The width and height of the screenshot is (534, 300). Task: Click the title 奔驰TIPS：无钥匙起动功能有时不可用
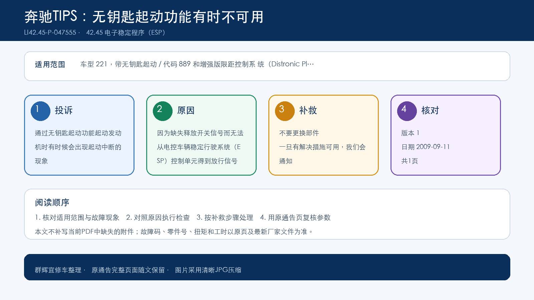tap(144, 17)
